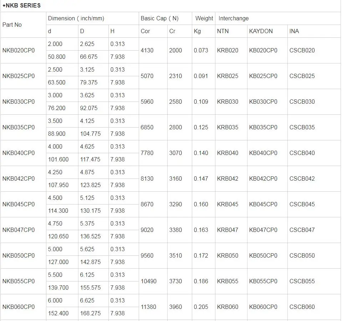342x321 pixels.
Task: Select part number NKB025CP0
Action: point(19,76)
